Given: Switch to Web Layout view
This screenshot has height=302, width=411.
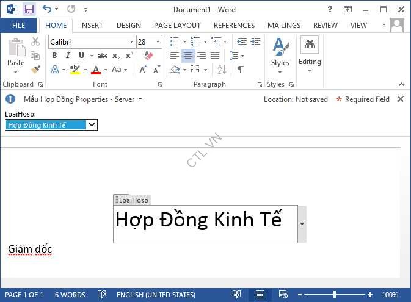Looking at the screenshot, I should 283,295.
